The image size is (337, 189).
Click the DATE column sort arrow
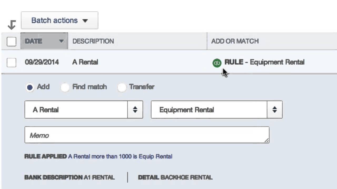click(x=61, y=41)
